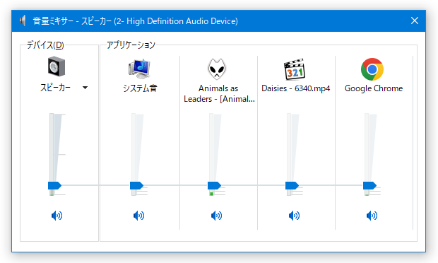Click the Google Chrome volume slider thumb
This screenshot has height=263, width=438.
click(369, 185)
